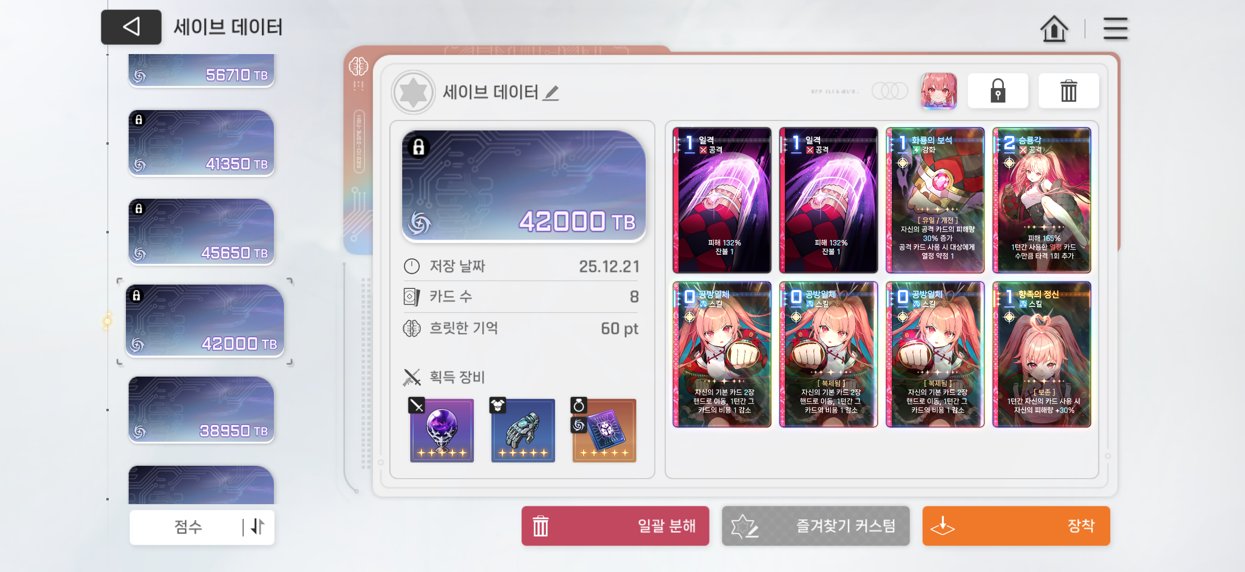The height and width of the screenshot is (572, 1245).
Task: Click the 일괄 분해 button
Action: (x=615, y=526)
